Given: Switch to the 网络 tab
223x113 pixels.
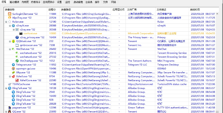Looking at the screenshot, I should click(x=114, y=2).
